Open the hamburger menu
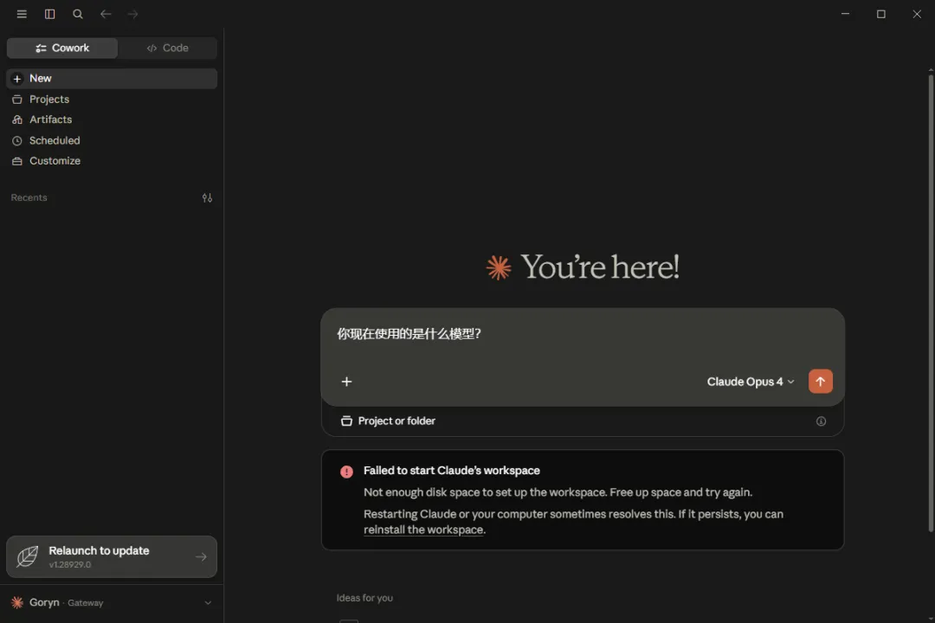935x623 pixels. [22, 14]
